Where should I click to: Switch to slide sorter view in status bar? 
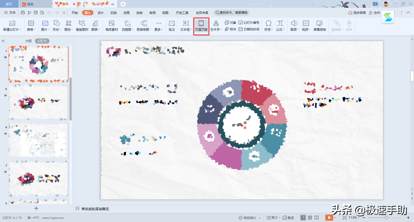click(310, 218)
